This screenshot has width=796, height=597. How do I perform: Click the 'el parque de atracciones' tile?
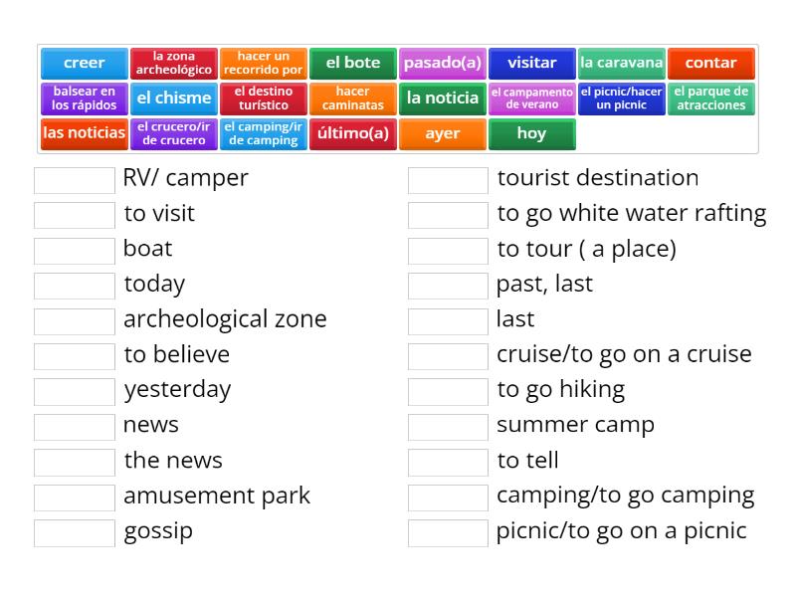tap(711, 99)
